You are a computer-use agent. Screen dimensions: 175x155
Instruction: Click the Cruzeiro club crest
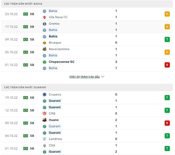(x=44, y=95)
